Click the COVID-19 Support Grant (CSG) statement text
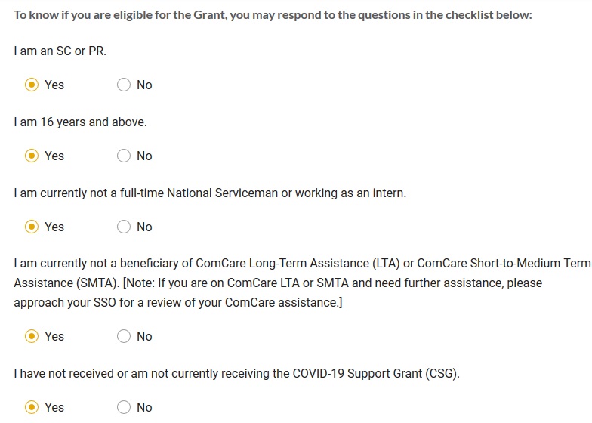This screenshot has width=592, height=423. point(236,373)
